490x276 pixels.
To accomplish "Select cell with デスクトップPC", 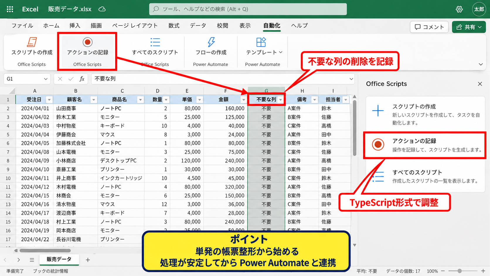I will coord(121,161).
